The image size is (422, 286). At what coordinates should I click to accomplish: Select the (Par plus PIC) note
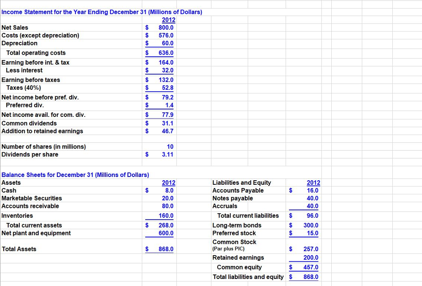tap(228, 249)
